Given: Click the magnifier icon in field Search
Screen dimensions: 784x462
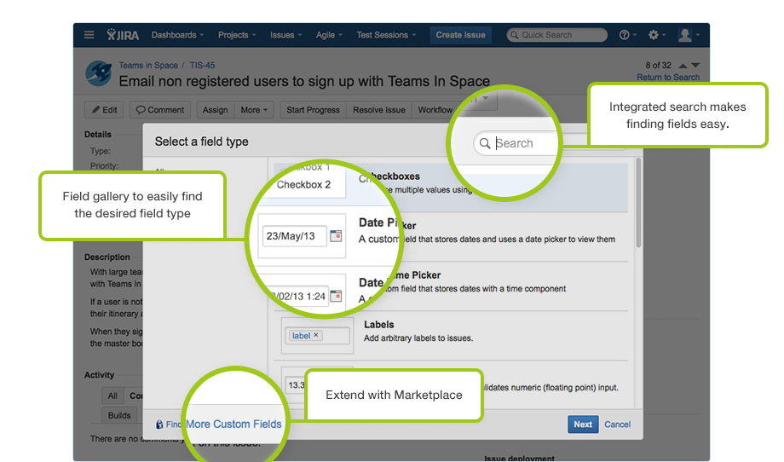Looking at the screenshot, I should click(x=485, y=143).
